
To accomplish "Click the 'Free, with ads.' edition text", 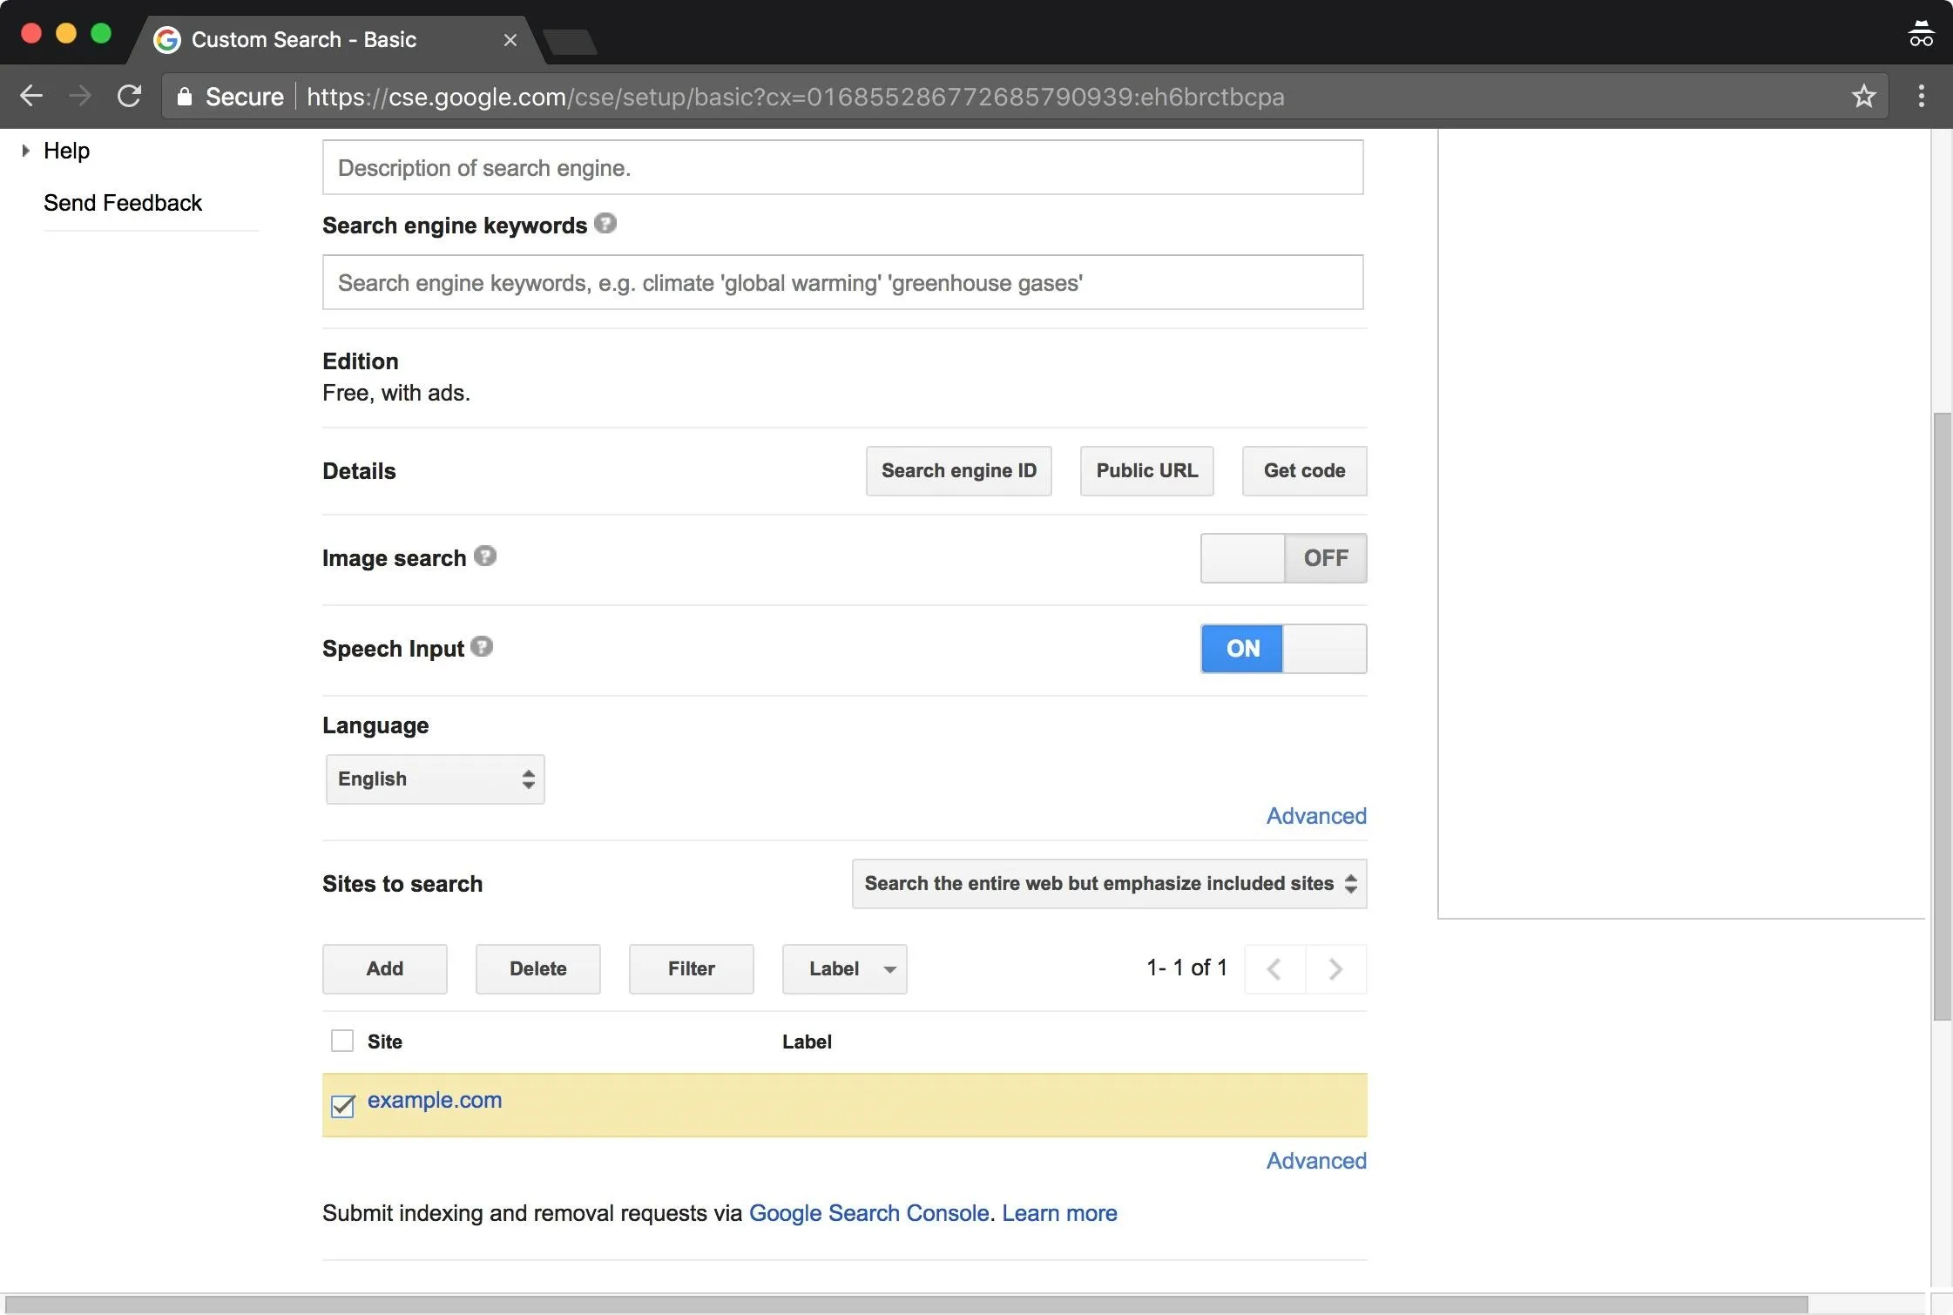I will (396, 393).
